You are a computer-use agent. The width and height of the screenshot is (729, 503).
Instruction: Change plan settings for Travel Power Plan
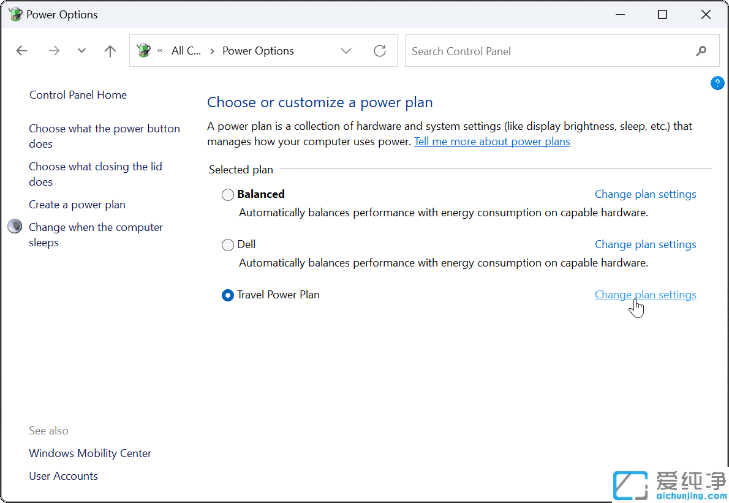(645, 295)
